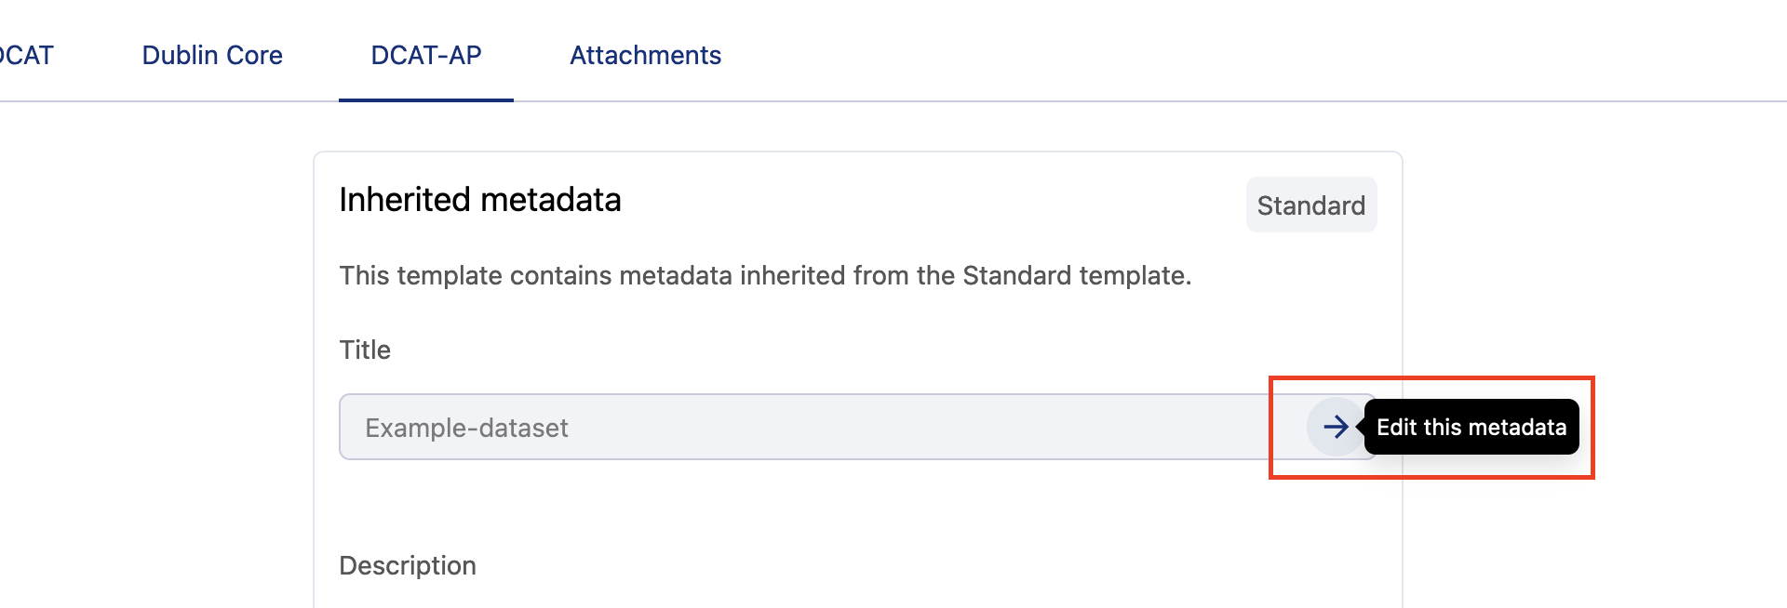
Task: Click the Example-dataset placeholder text
Action: [x=466, y=428]
